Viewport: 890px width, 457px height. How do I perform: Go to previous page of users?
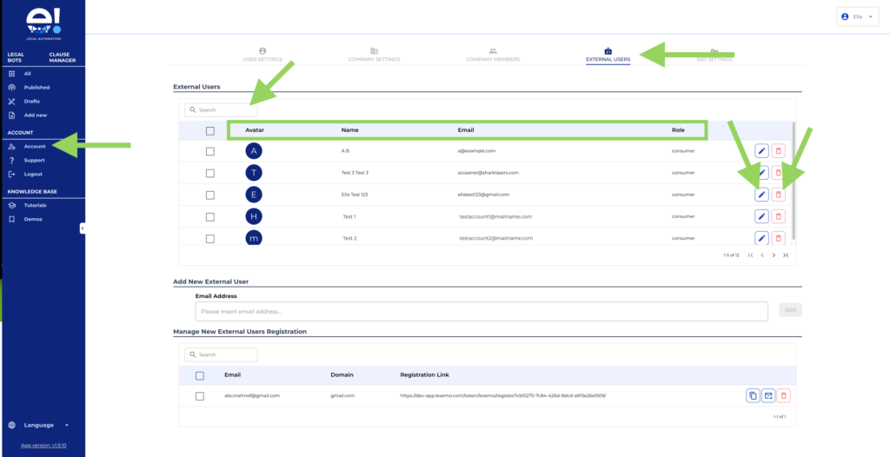point(762,255)
